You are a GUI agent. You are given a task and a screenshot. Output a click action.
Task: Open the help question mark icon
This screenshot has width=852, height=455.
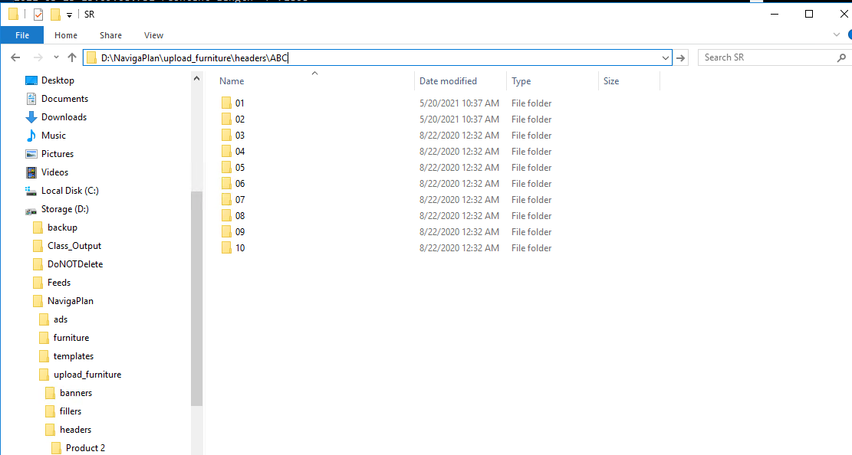pos(849,35)
